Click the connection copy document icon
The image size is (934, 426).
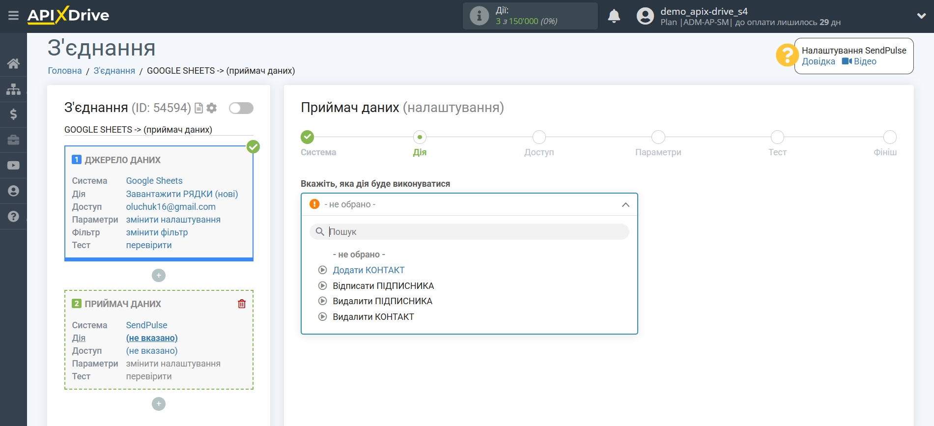198,108
